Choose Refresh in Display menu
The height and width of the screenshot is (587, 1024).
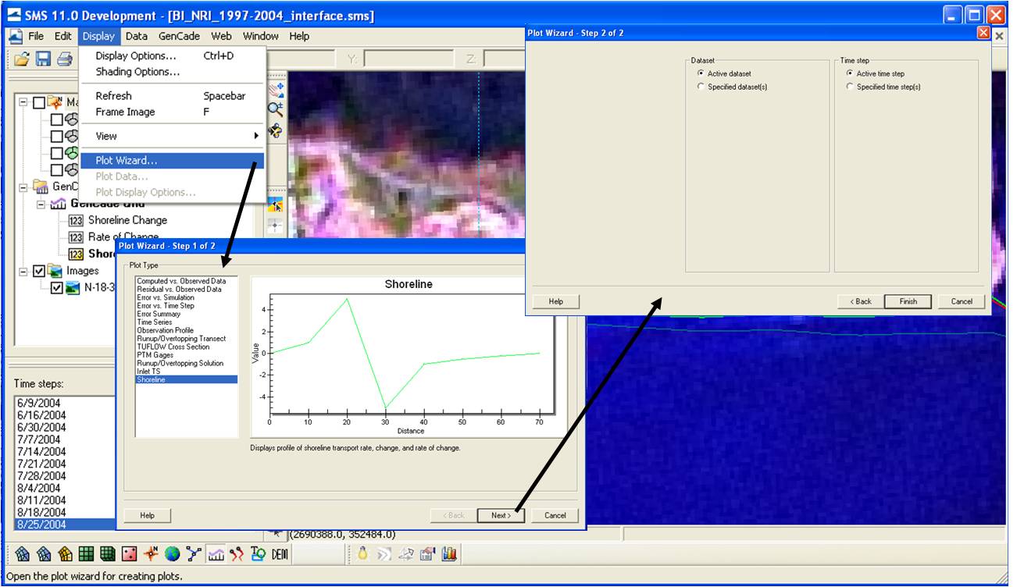pos(173,96)
